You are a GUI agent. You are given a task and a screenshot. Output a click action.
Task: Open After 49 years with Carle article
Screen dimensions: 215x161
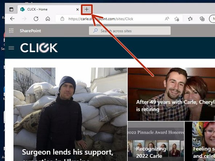coord(171,94)
